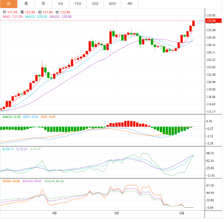Click the DEA: -0.40 indicator label
224x222 pixels.
(x=48, y=117)
